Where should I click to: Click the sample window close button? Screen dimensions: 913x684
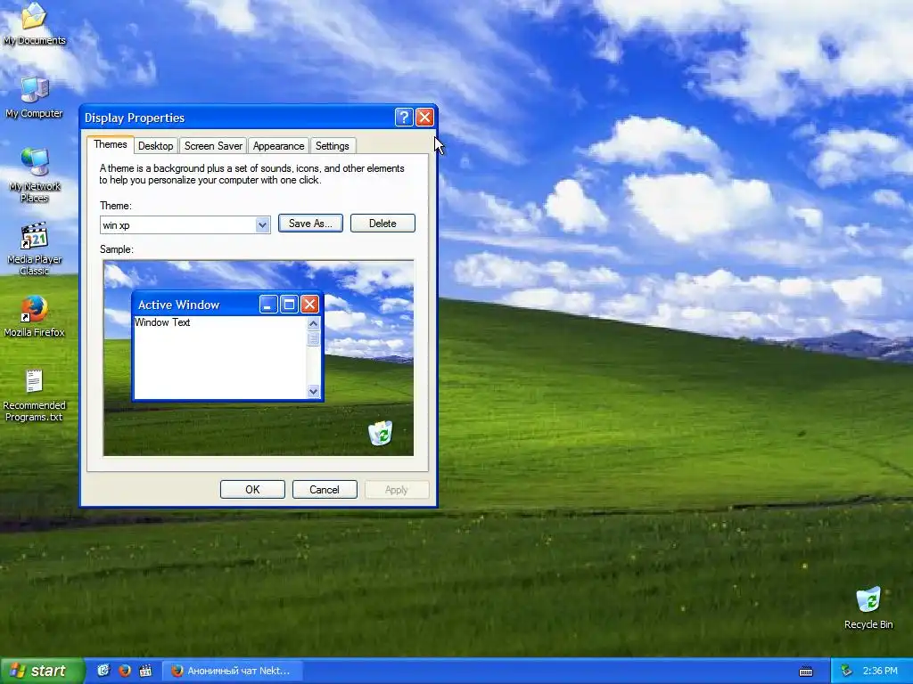(x=309, y=305)
